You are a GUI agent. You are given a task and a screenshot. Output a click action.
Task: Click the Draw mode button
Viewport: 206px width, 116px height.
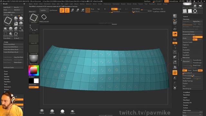pos(67,10)
